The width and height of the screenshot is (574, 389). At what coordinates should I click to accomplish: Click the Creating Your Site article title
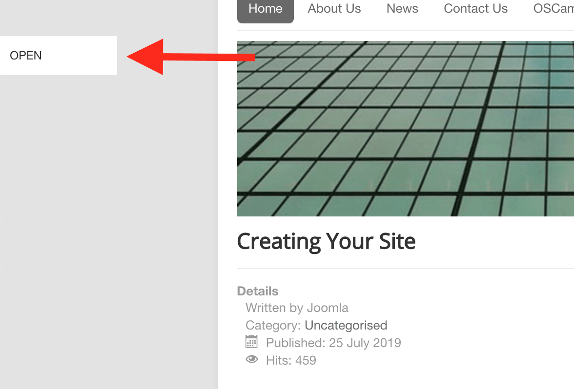(x=326, y=241)
